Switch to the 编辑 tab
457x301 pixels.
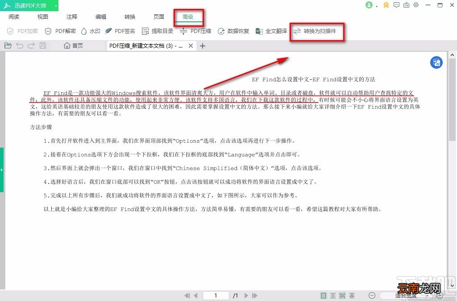coord(101,16)
